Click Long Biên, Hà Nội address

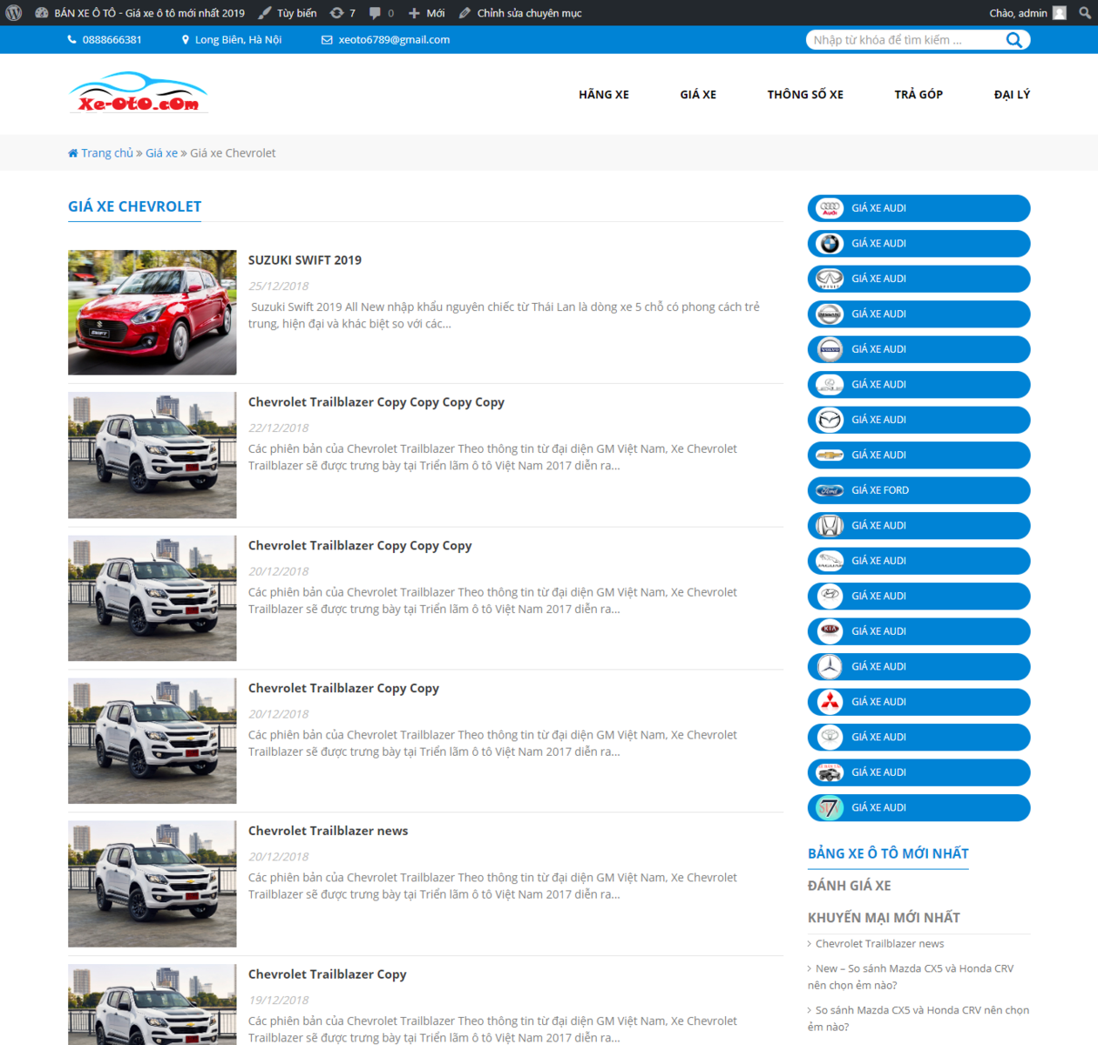238,40
